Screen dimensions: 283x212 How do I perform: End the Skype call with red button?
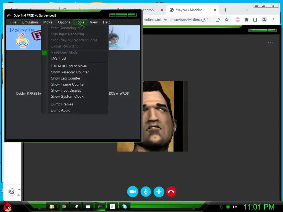171,192
